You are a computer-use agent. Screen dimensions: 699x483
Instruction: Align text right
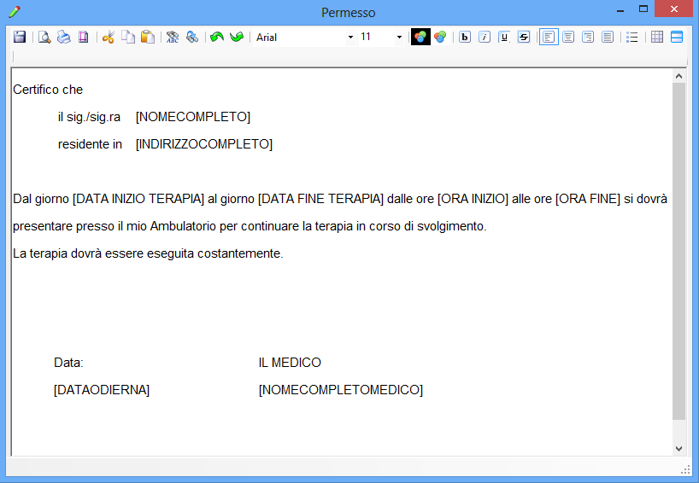(588, 37)
